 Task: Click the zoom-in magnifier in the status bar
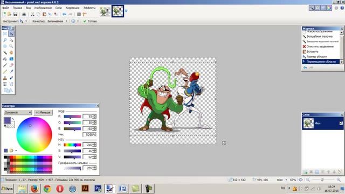(339, 179)
